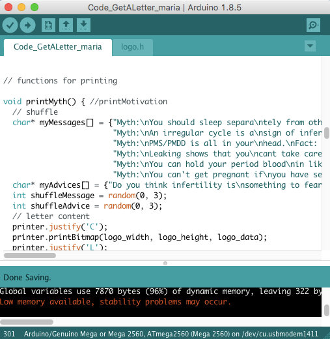The image size is (330, 339).
Task: Click the editor horizontal scrollbar thumb
Action: coord(30,256)
